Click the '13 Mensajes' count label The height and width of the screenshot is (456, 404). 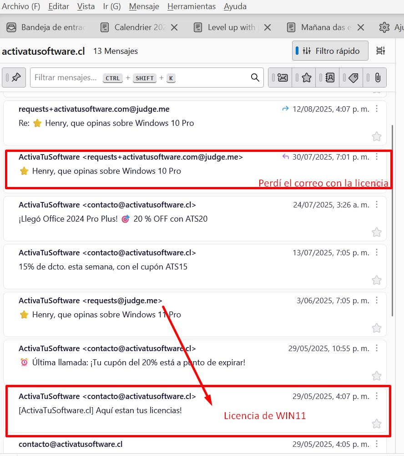coord(116,51)
